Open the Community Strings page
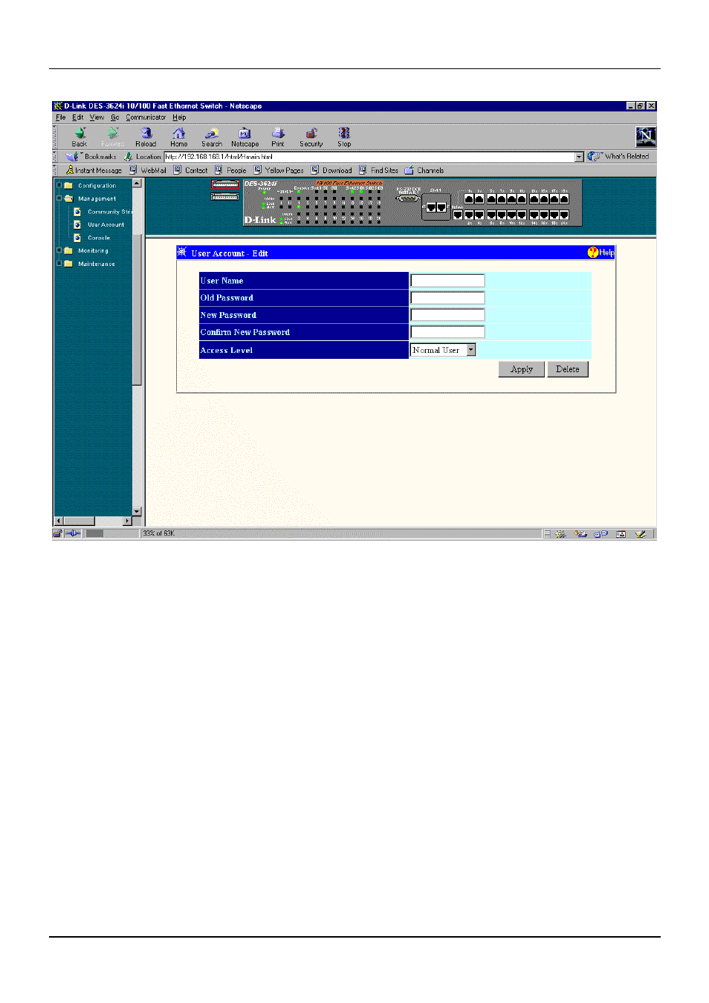Viewport: 709px width, 1003px height. click(x=110, y=212)
